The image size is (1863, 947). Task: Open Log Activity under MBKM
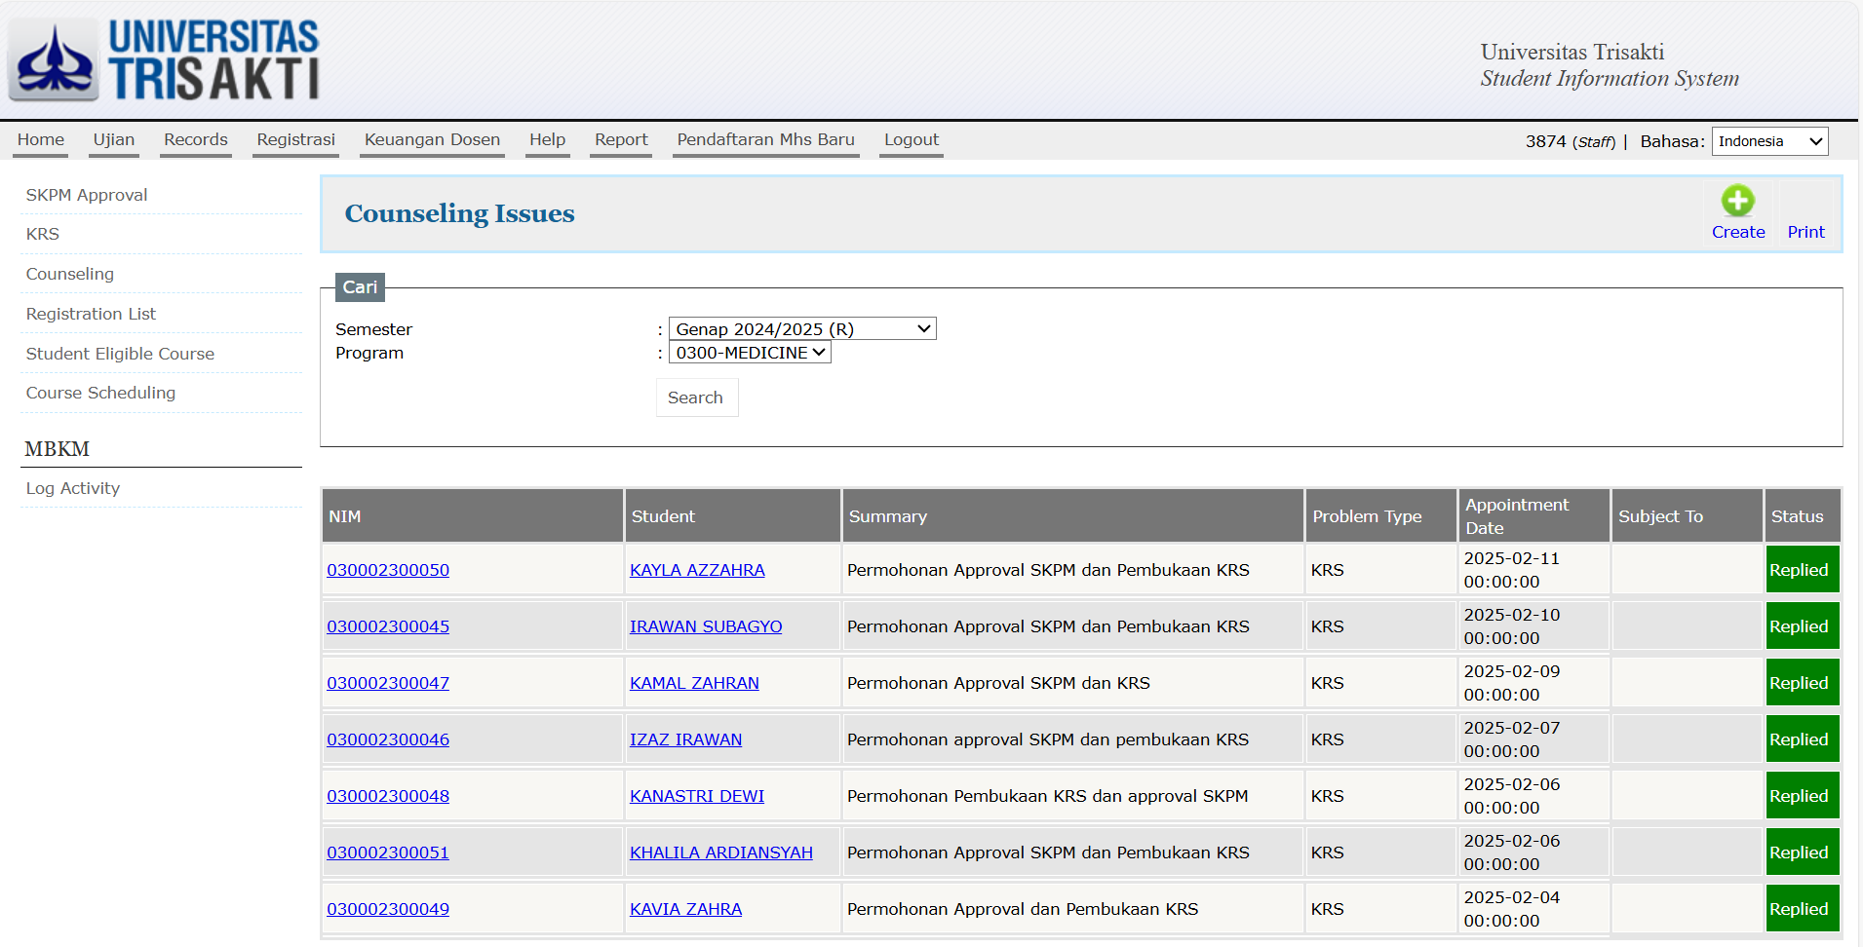(x=73, y=488)
